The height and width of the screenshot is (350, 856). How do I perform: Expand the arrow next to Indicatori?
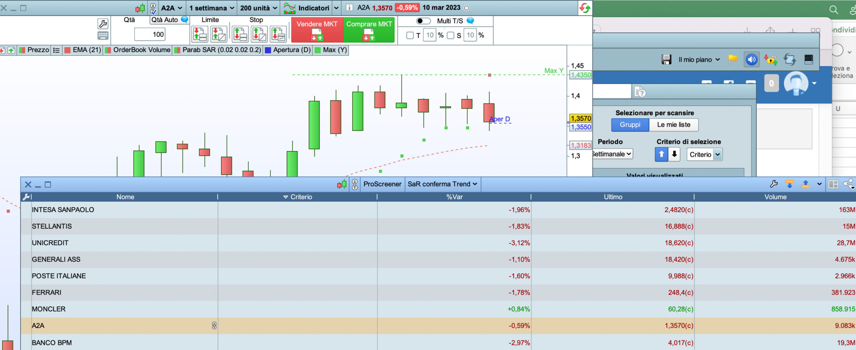pyautogui.click(x=336, y=8)
